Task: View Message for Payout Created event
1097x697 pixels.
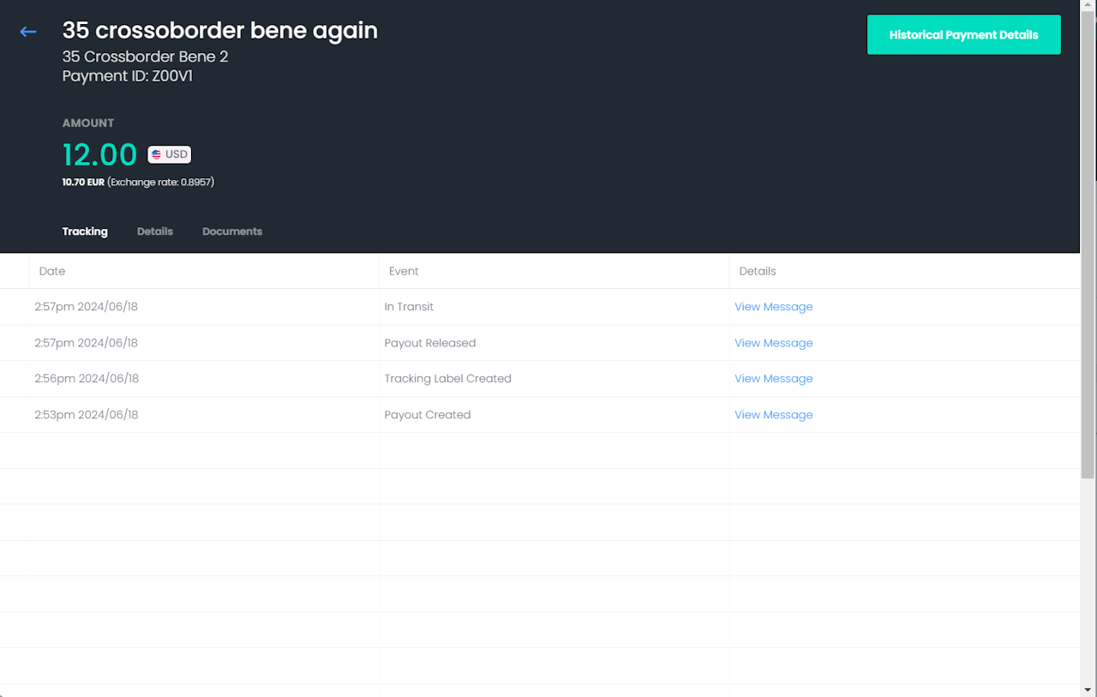Action: [773, 415]
